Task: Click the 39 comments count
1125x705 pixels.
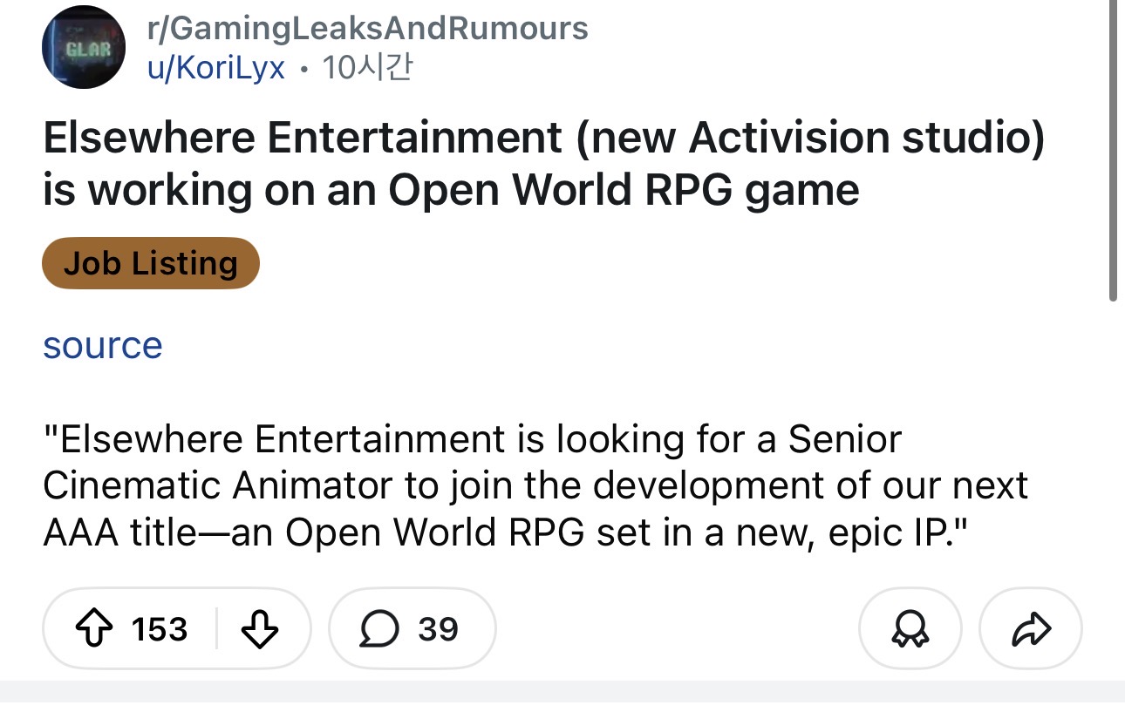Action: coord(438,628)
